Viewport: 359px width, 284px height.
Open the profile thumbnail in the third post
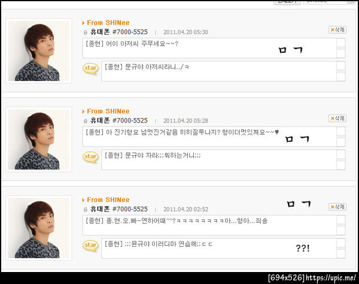coord(39,228)
